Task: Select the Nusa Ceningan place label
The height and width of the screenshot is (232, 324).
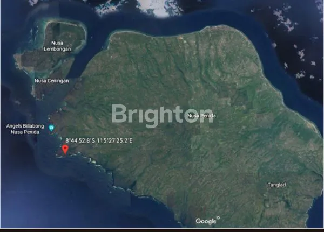Action: pyautogui.click(x=51, y=81)
